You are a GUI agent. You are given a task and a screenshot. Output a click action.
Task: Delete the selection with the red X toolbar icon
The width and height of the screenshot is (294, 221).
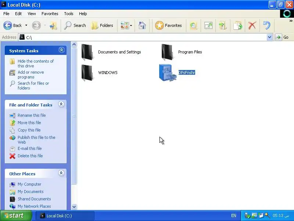click(x=252, y=25)
